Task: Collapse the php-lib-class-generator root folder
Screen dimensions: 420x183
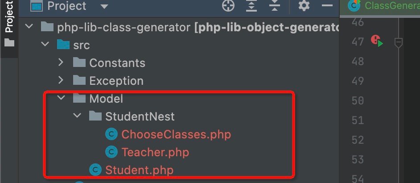Action: click(29, 27)
